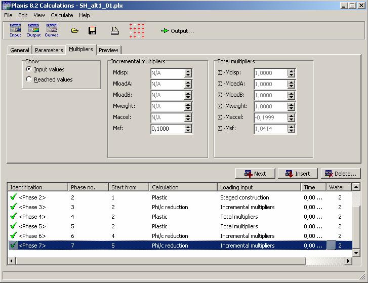
Task: Click the open project folder icon
Action: click(75, 30)
